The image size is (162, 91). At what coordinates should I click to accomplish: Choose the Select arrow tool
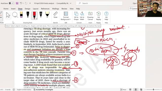pyautogui.click(x=8, y=15)
